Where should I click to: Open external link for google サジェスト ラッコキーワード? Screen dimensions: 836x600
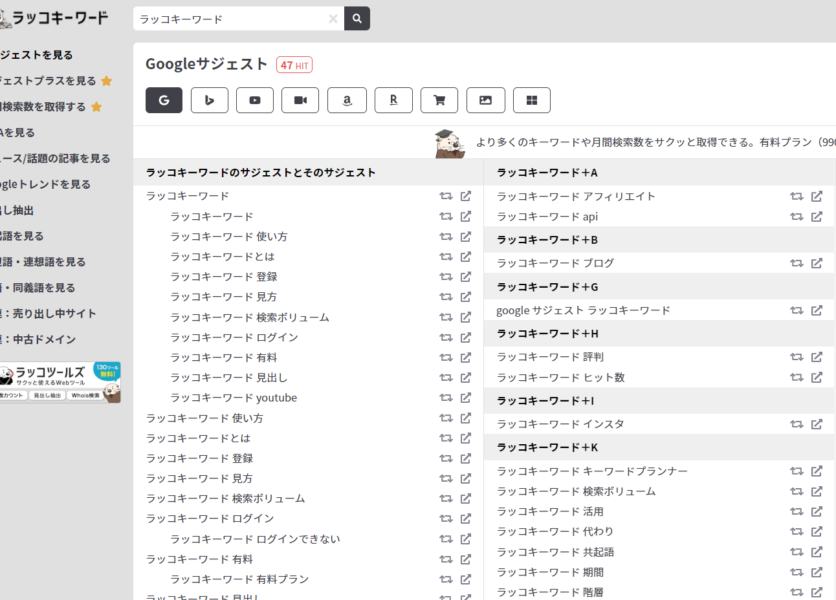(x=817, y=310)
